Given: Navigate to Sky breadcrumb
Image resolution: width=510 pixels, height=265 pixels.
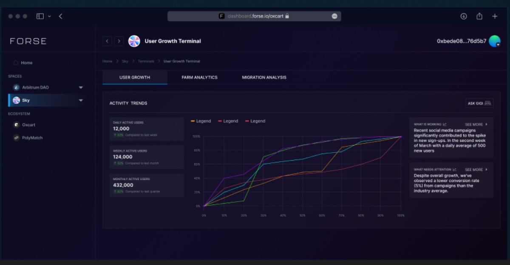Looking at the screenshot, I should pyautogui.click(x=125, y=61).
